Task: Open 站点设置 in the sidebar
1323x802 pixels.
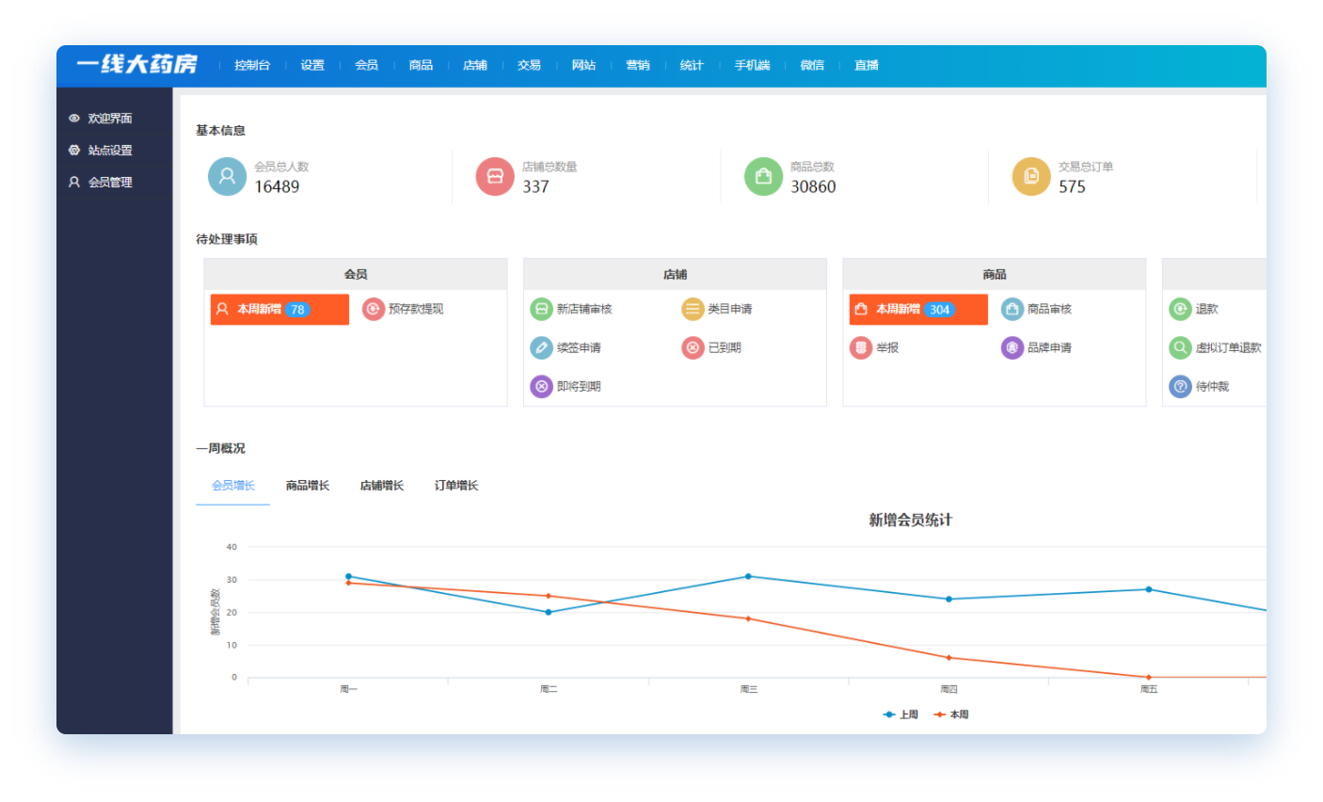Action: 110,151
